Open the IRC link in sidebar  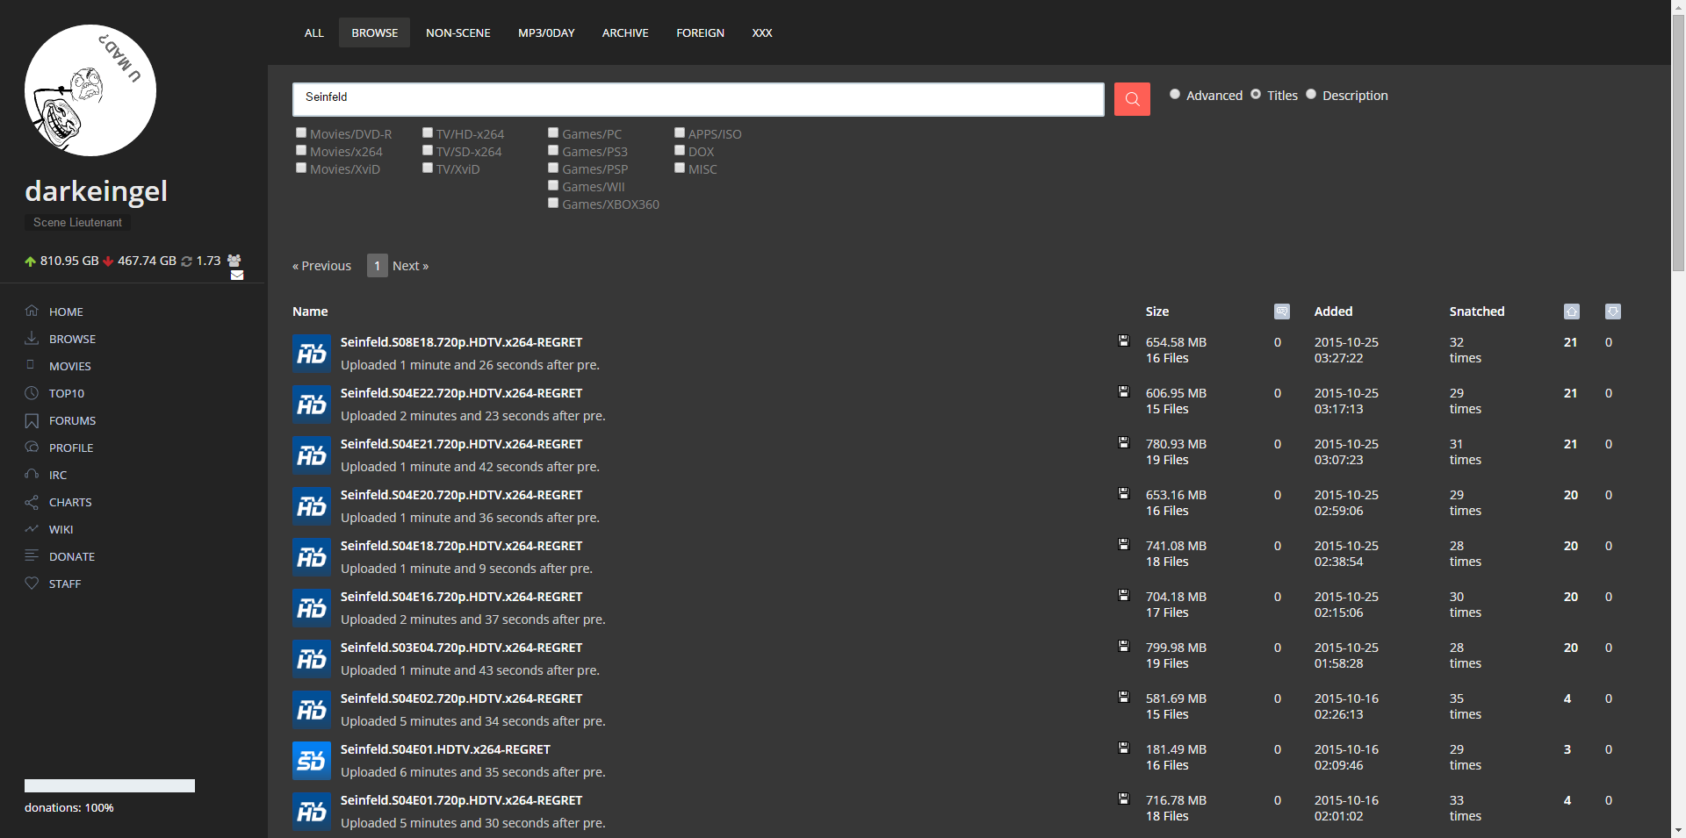click(58, 475)
